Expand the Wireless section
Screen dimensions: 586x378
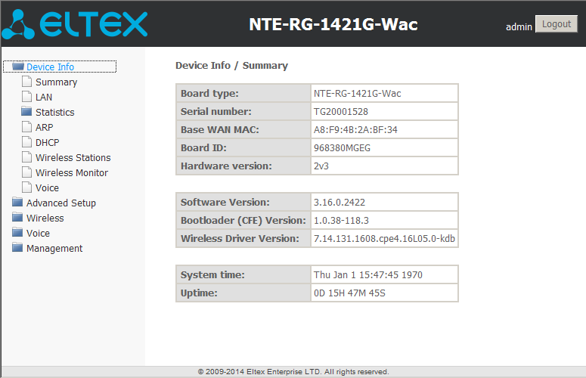(x=45, y=218)
